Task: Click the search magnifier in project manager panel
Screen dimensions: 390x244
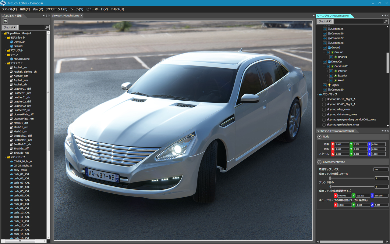Action: pos(47,27)
